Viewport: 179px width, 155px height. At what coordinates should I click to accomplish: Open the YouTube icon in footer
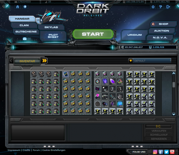click(172, 152)
